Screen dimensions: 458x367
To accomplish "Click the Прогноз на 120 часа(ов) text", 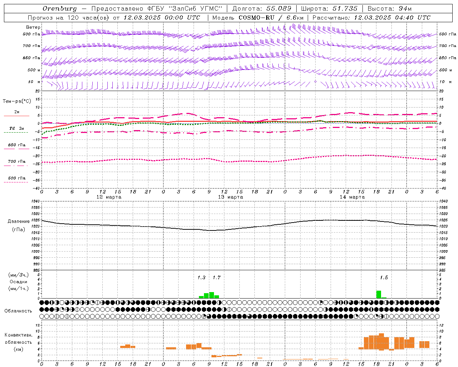I will [68, 18].
